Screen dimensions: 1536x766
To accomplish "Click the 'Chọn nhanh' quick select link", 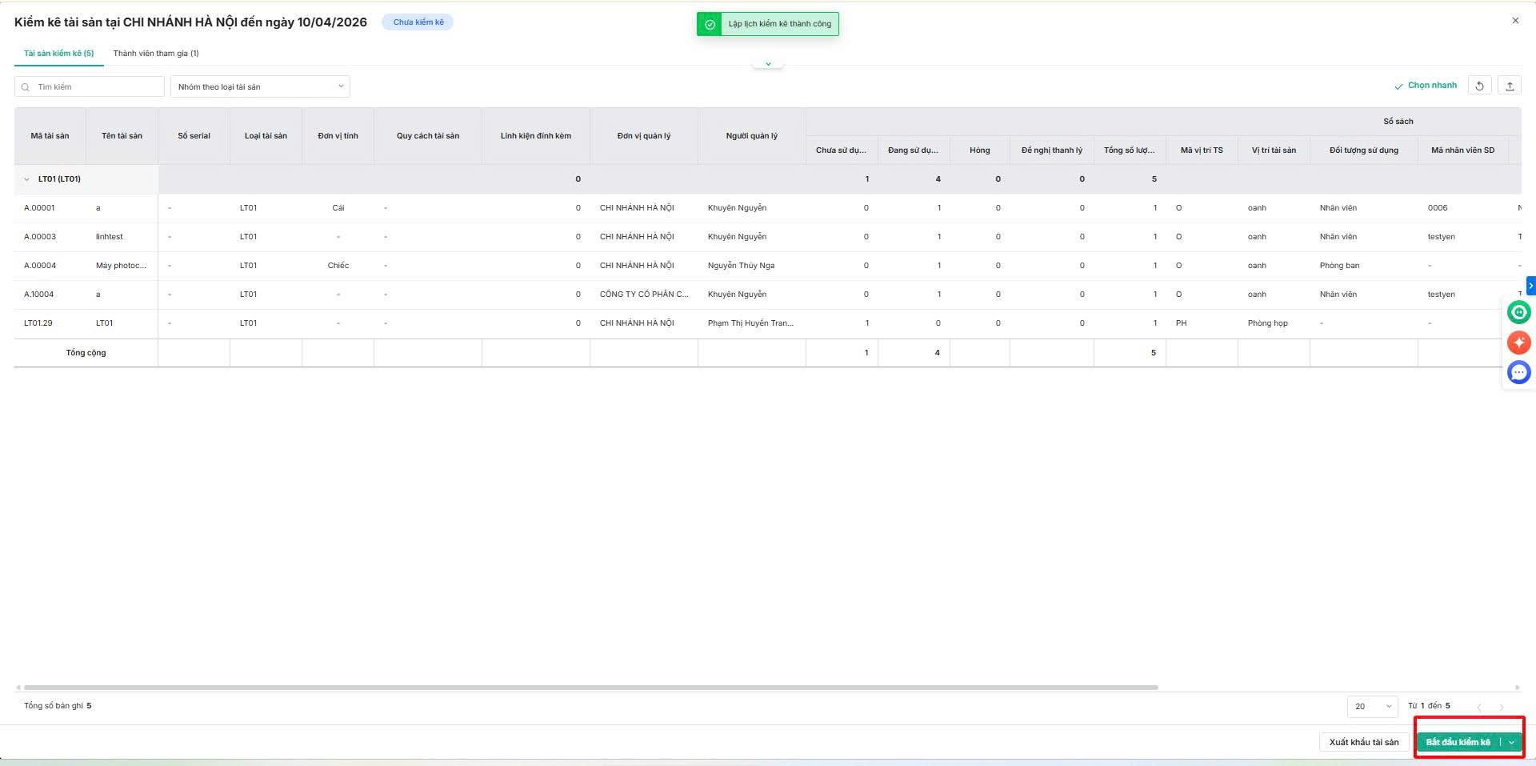I will click(x=1425, y=86).
